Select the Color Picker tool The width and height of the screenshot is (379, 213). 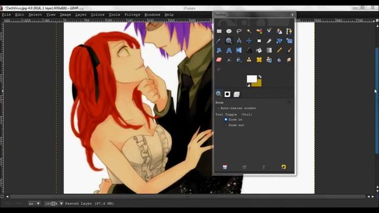point(219,41)
